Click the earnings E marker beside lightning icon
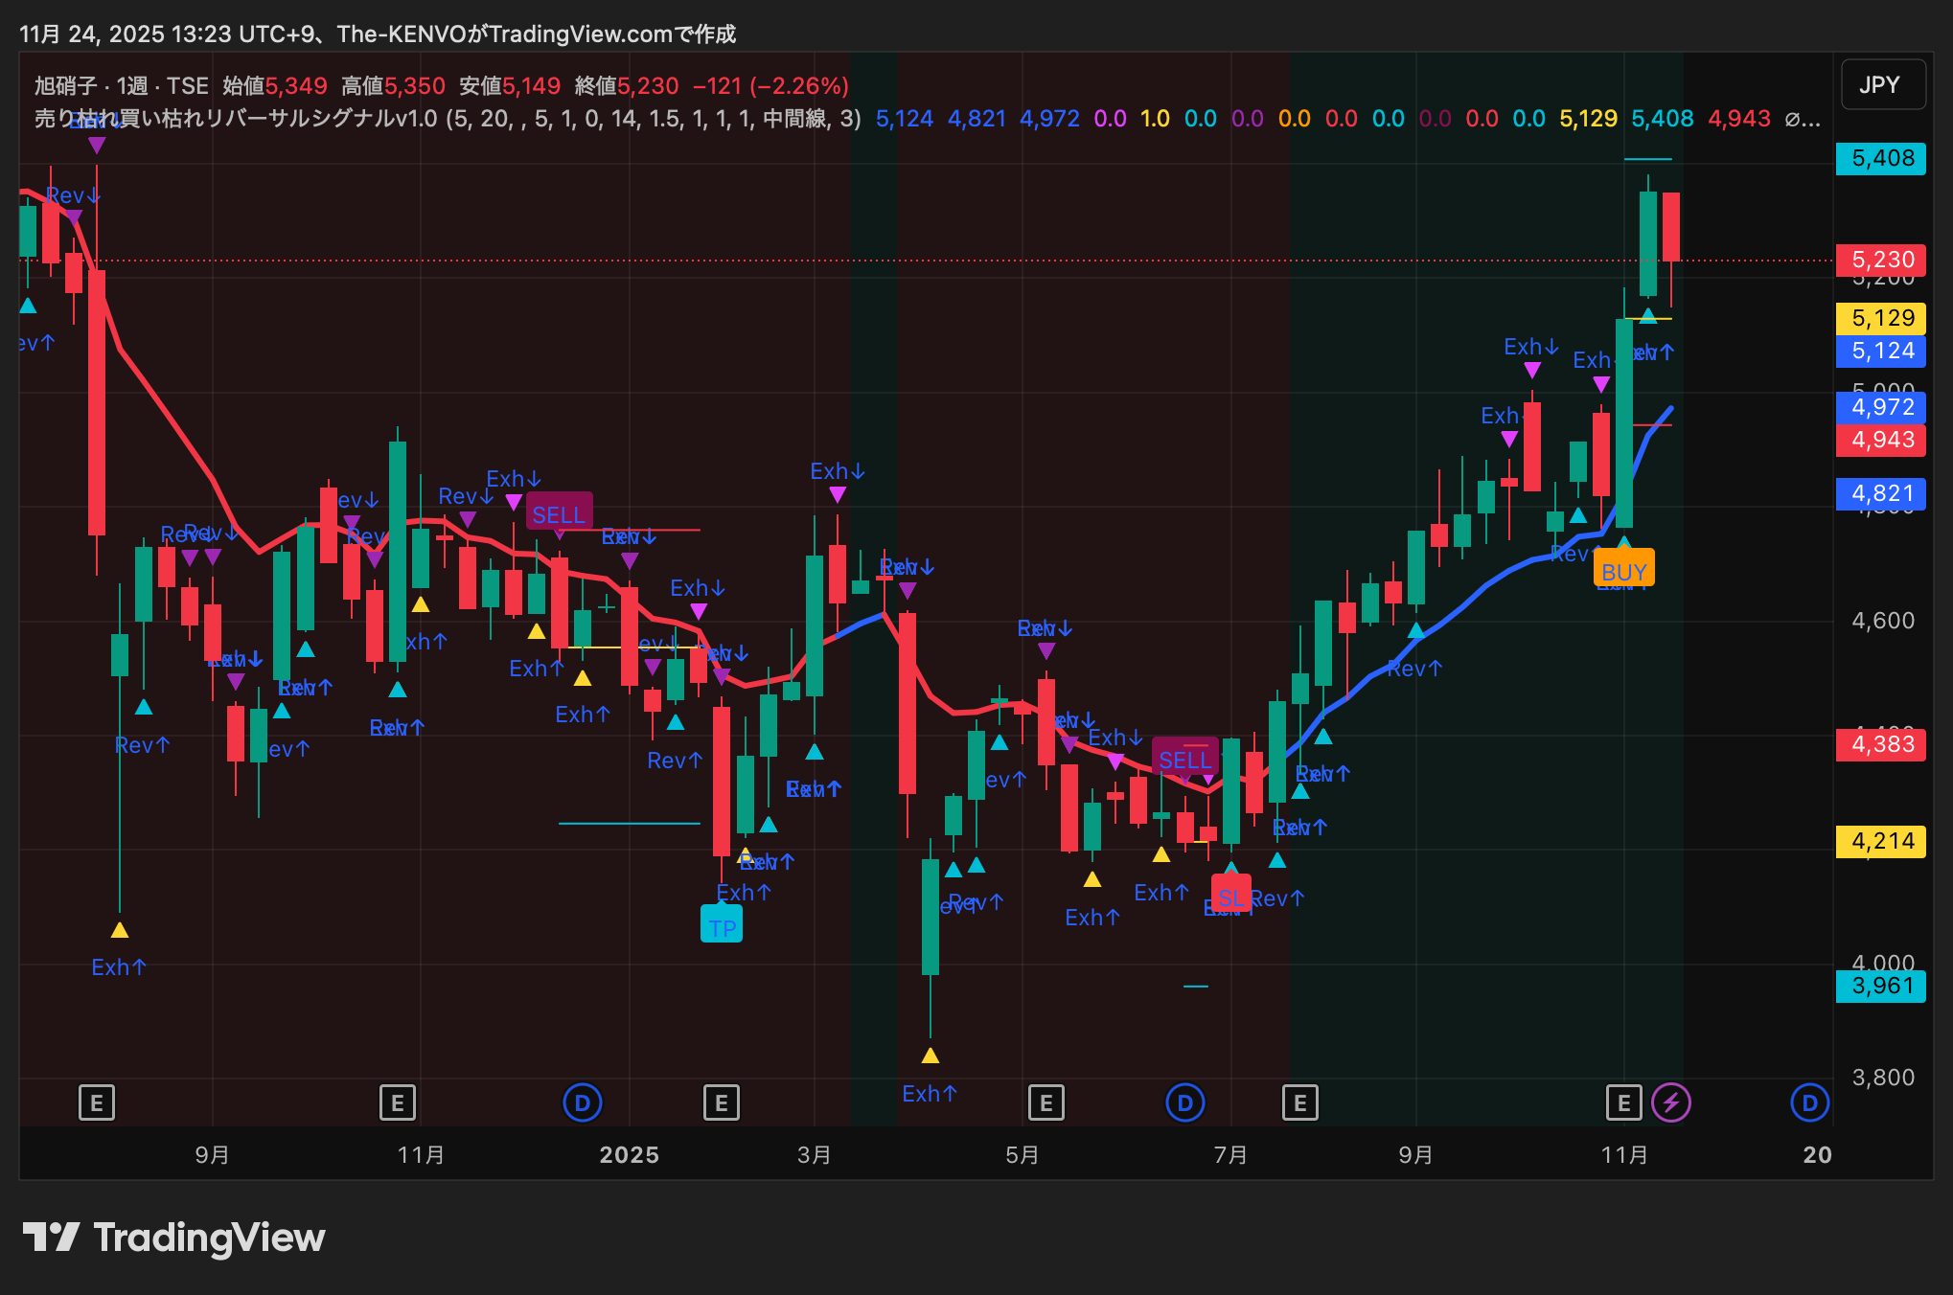 tap(1623, 1102)
